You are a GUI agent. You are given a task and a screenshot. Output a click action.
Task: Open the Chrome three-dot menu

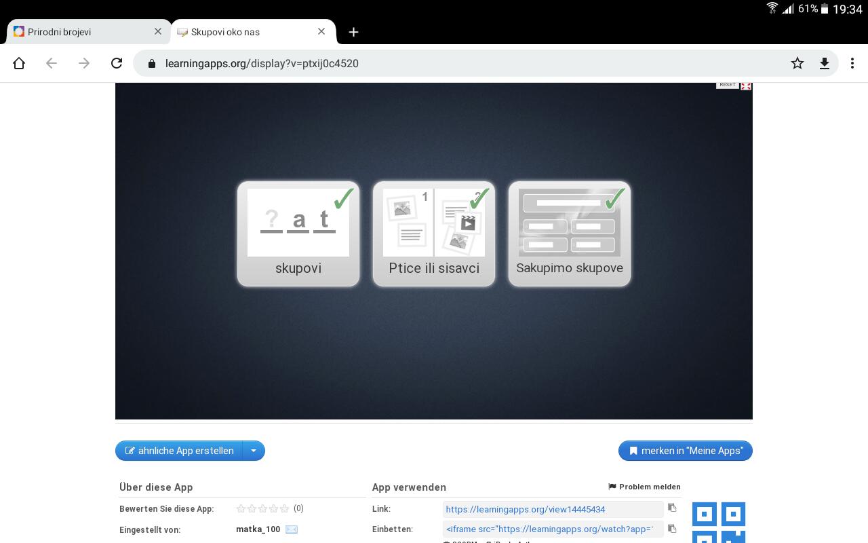[x=852, y=63]
